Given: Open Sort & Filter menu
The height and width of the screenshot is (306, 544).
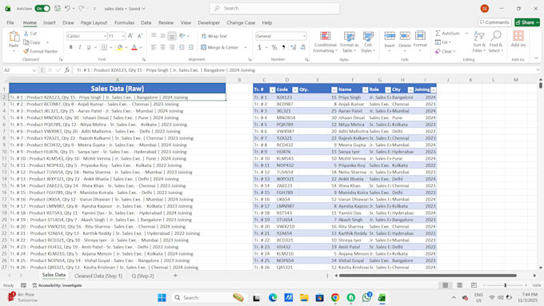Looking at the screenshot, I should (479, 42).
